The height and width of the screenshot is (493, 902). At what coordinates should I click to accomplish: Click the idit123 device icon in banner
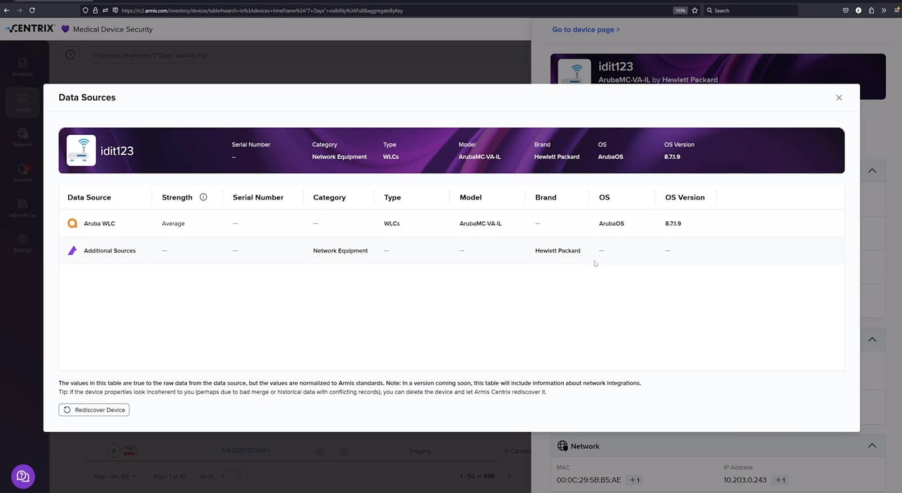point(81,150)
